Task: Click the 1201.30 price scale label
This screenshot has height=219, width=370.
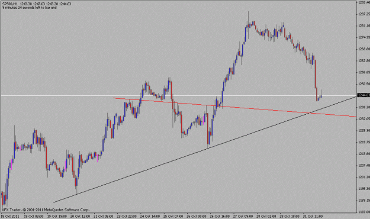Action: [364, 177]
